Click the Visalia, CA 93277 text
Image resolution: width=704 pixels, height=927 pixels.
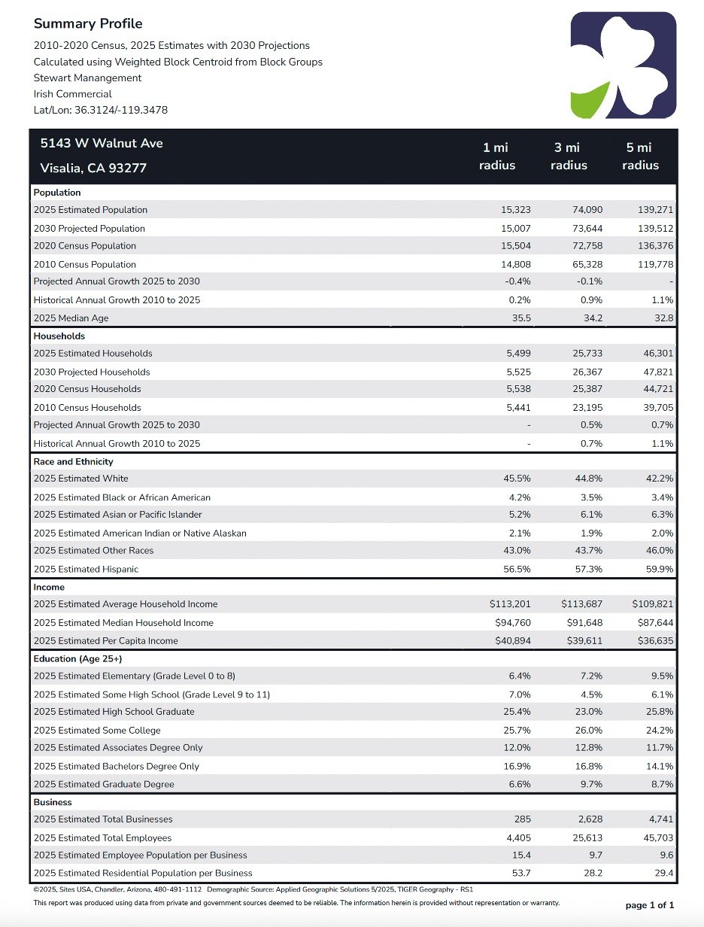tap(93, 168)
